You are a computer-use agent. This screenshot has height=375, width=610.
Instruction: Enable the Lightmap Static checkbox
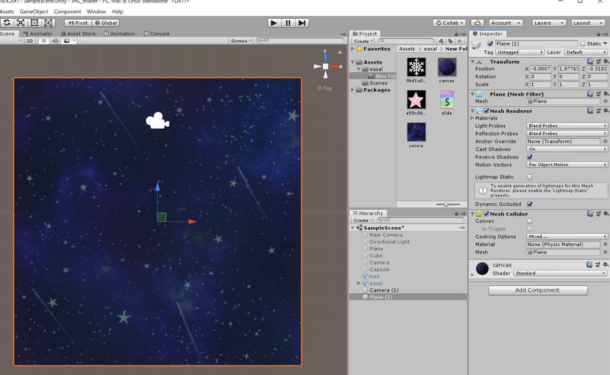(530, 177)
